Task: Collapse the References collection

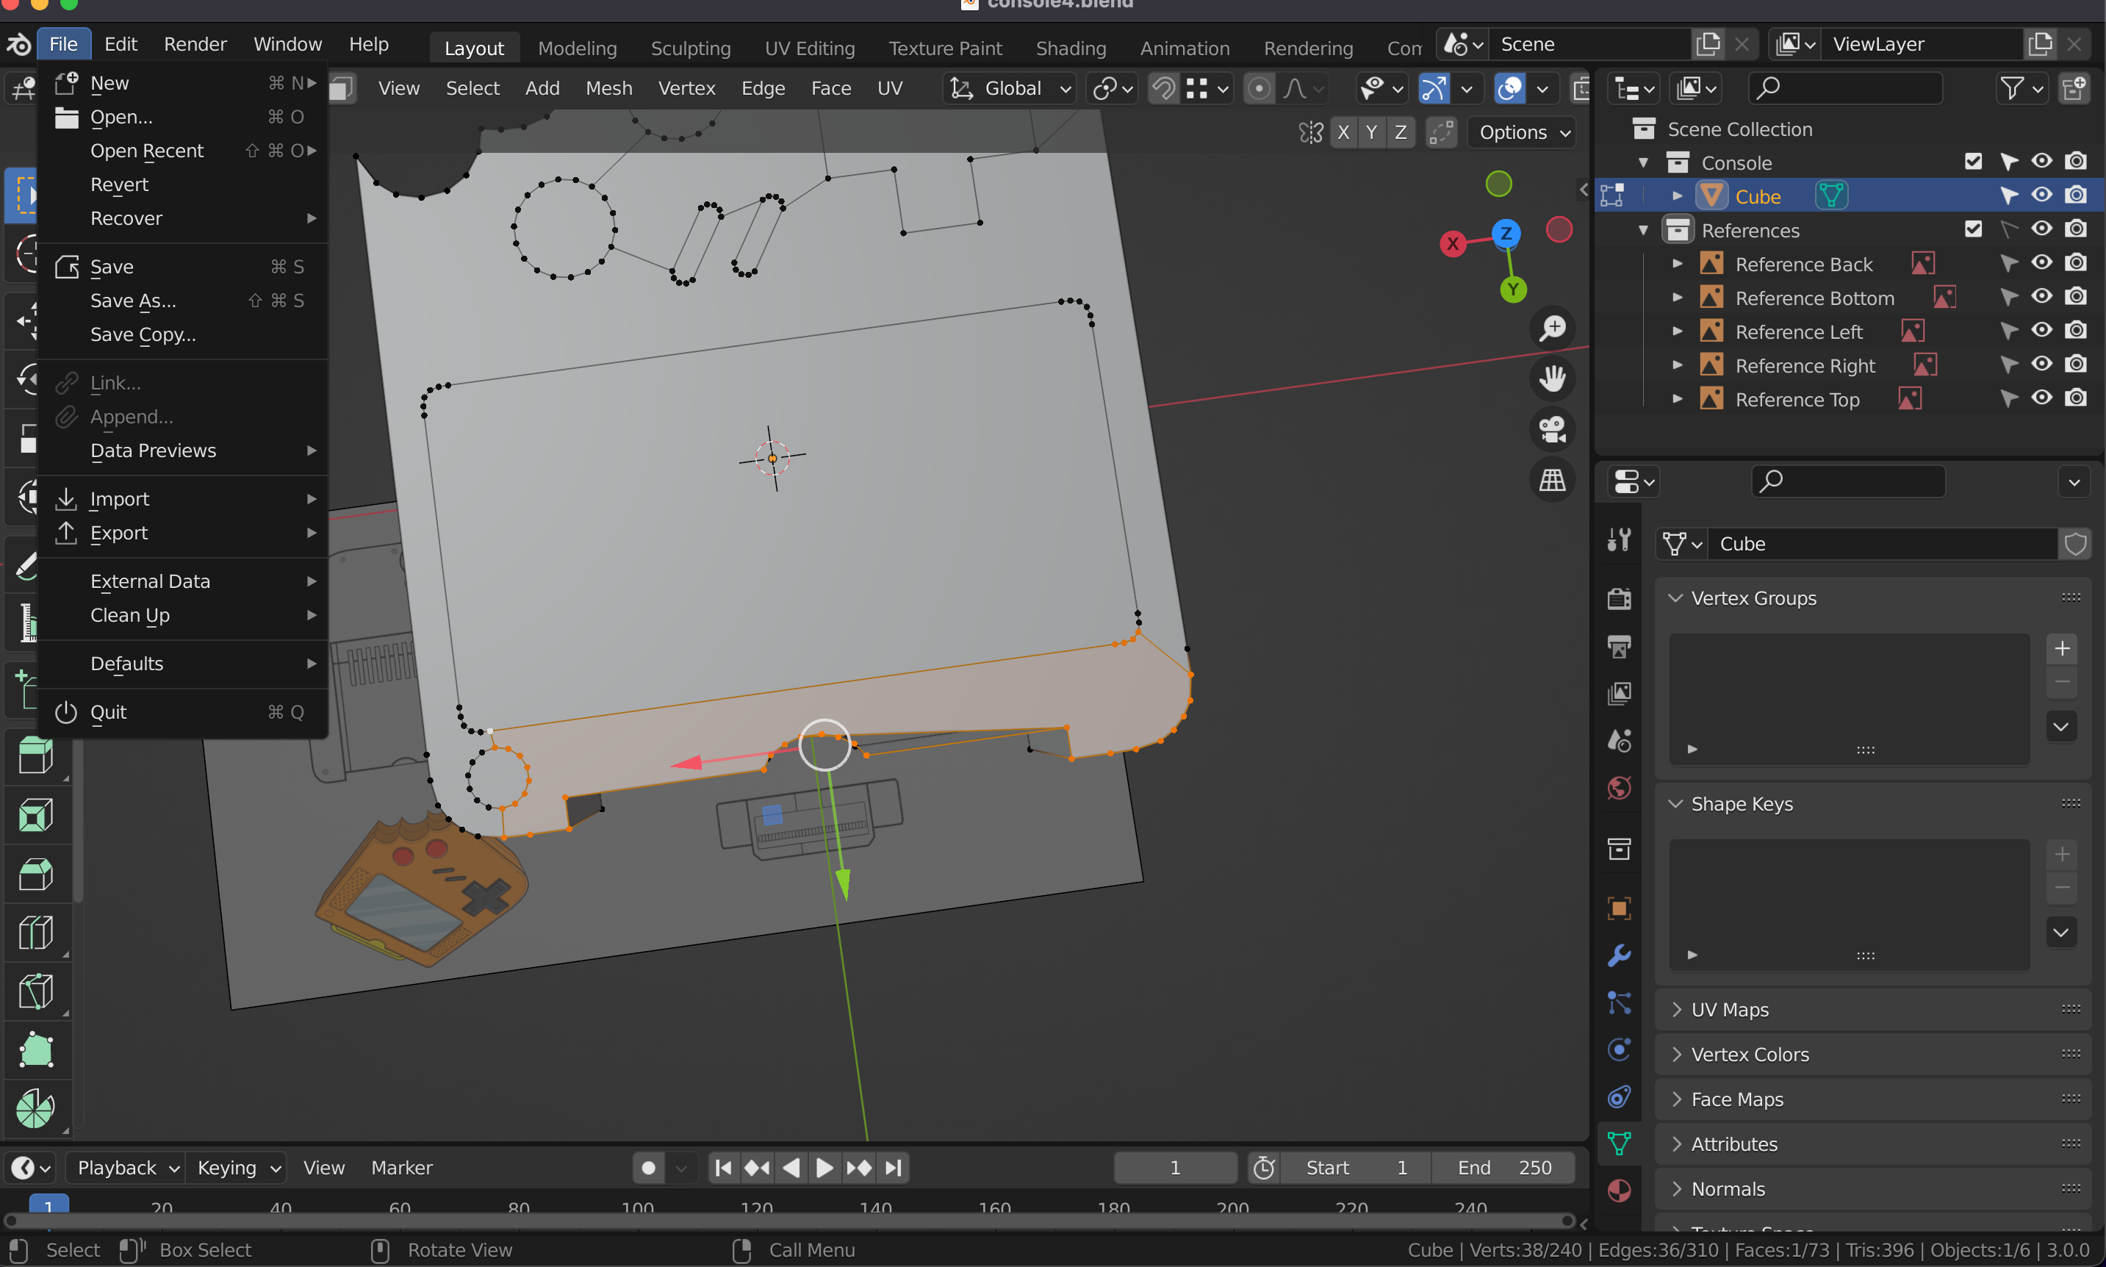Action: click(x=1643, y=230)
